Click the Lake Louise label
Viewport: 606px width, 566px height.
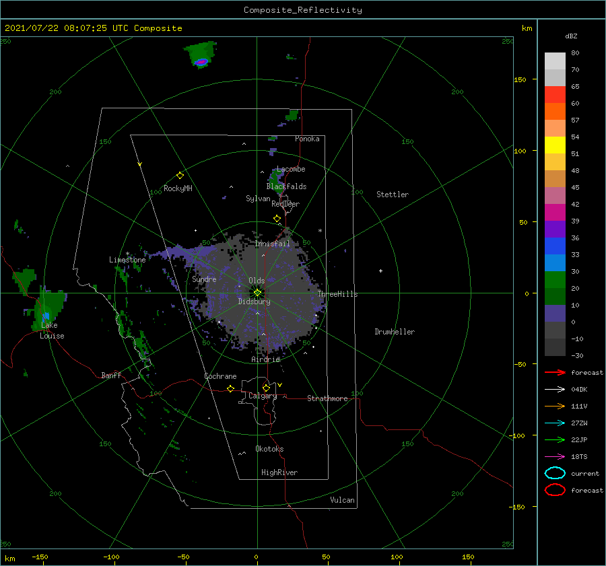click(52, 330)
